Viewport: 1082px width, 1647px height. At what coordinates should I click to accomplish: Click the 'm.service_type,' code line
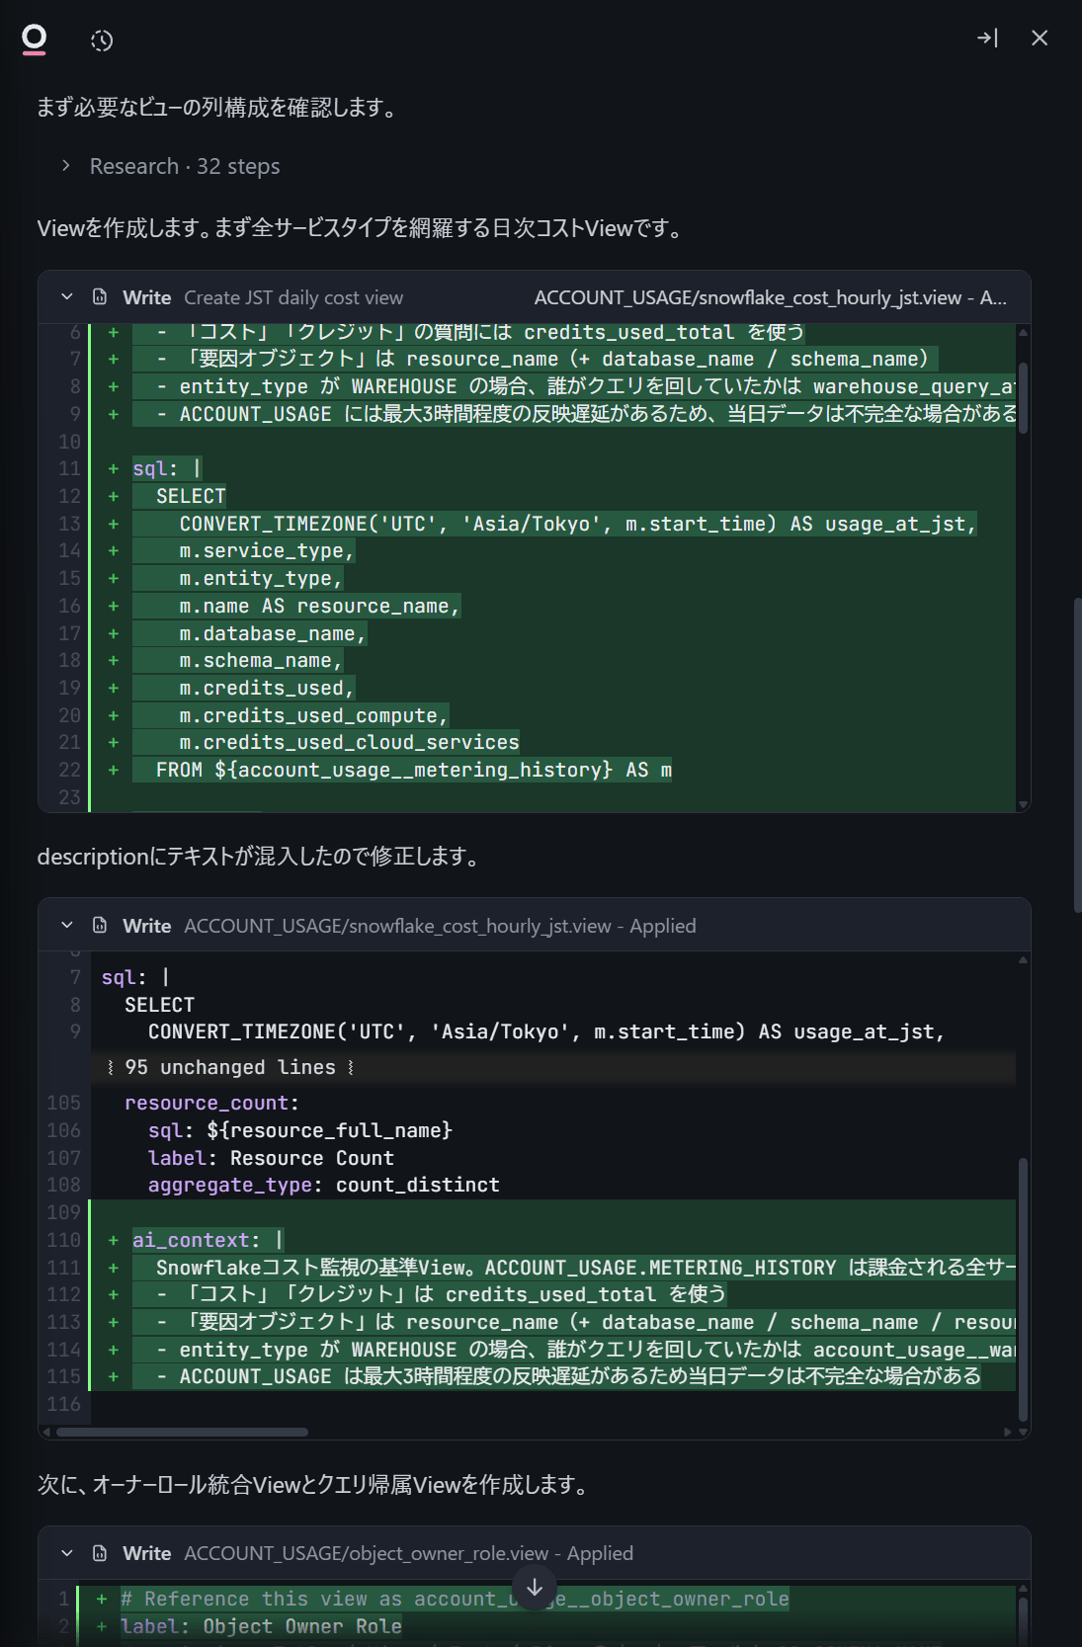tap(267, 550)
